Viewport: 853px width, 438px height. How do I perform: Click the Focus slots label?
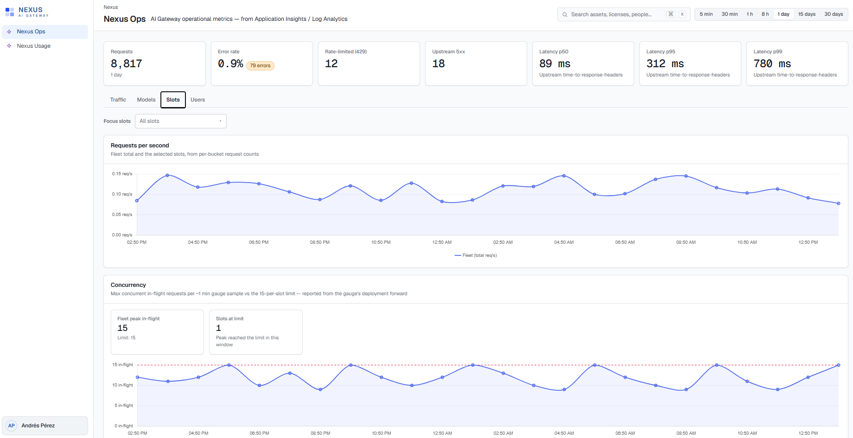tap(117, 121)
